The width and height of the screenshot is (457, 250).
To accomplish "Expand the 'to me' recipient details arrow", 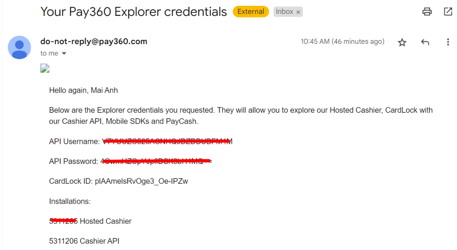I will (x=64, y=53).
